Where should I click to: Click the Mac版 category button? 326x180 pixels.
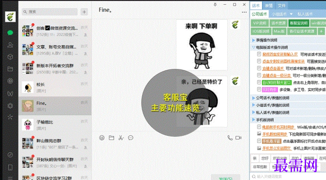(279, 31)
